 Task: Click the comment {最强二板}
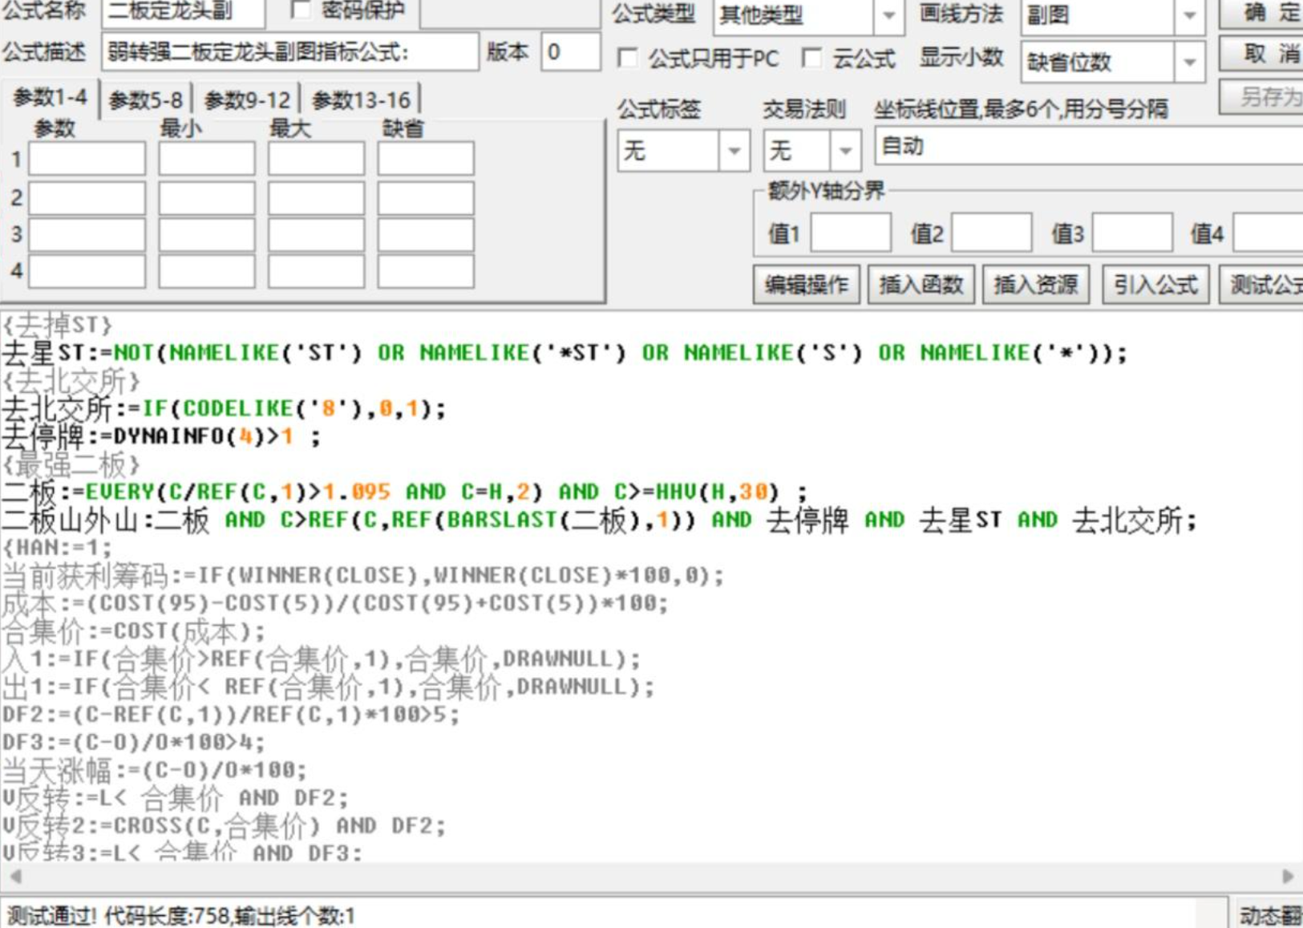71,464
